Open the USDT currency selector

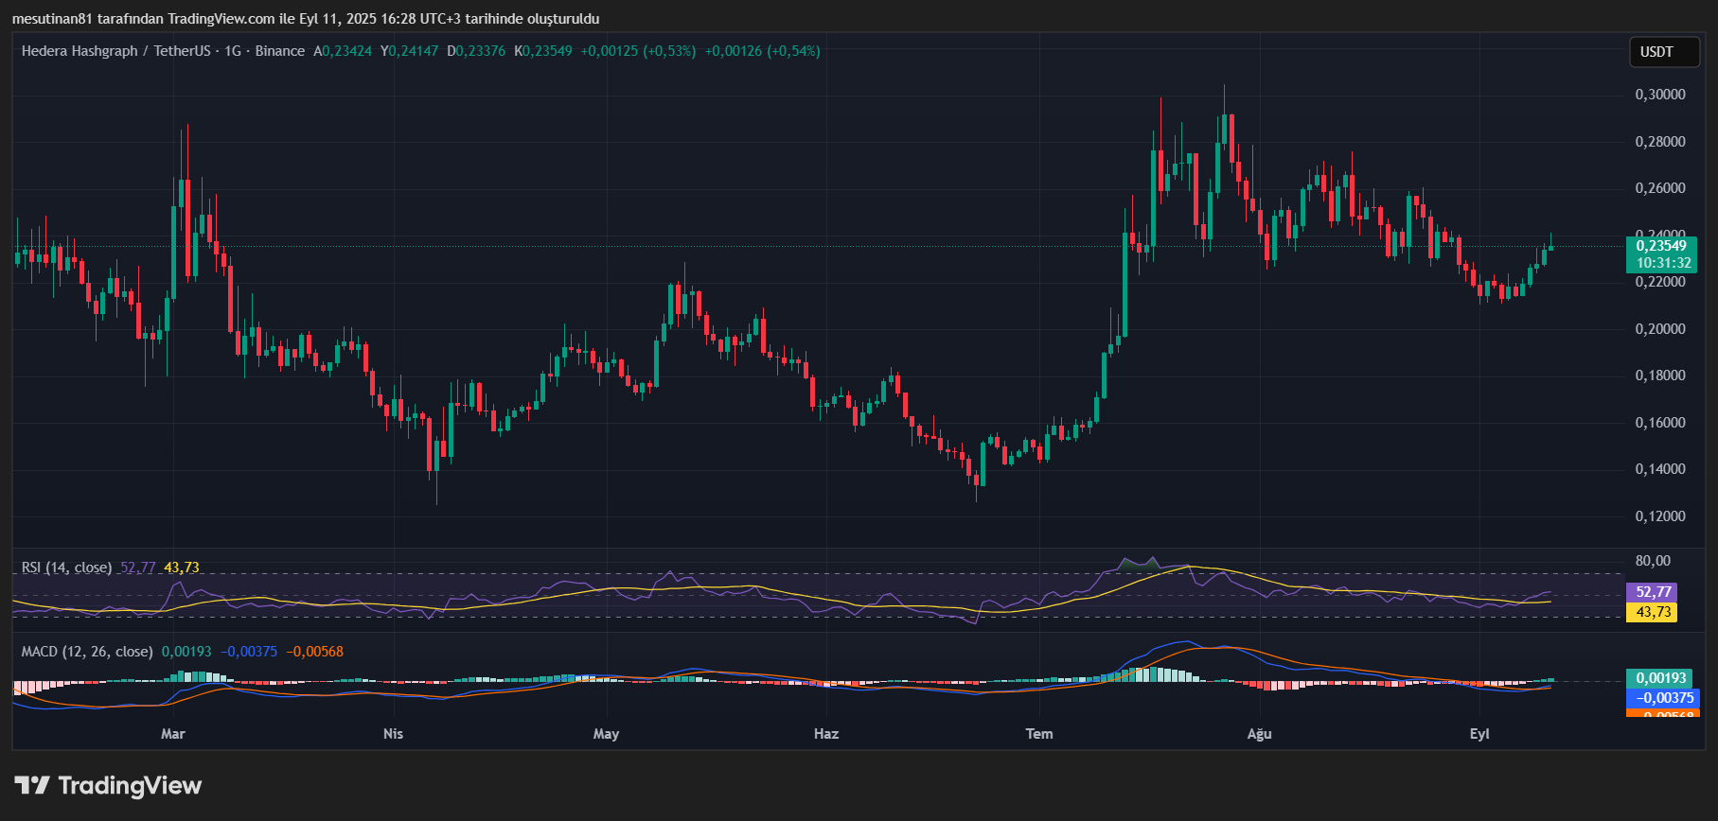pos(1656,52)
